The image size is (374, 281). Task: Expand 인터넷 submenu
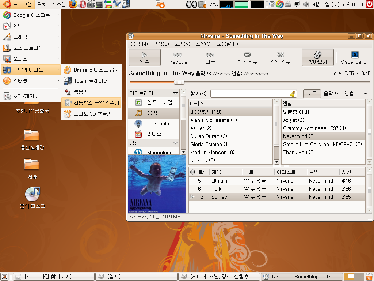pyautogui.click(x=31, y=81)
